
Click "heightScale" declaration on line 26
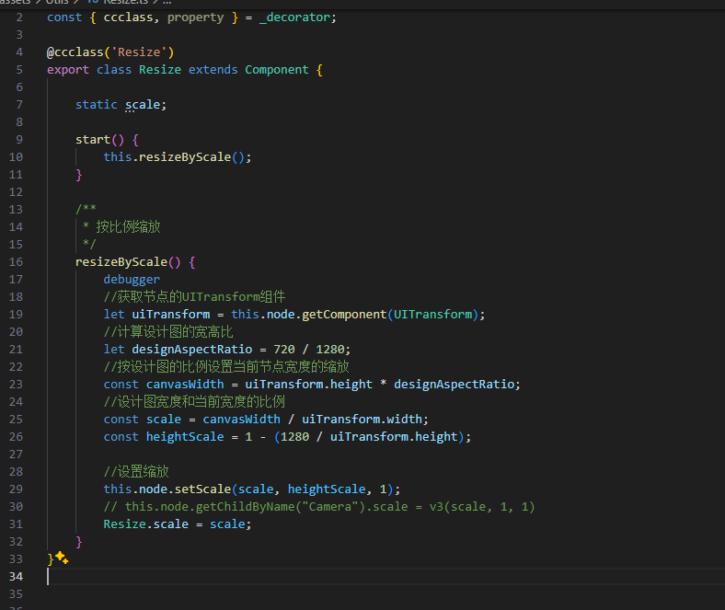click(185, 437)
